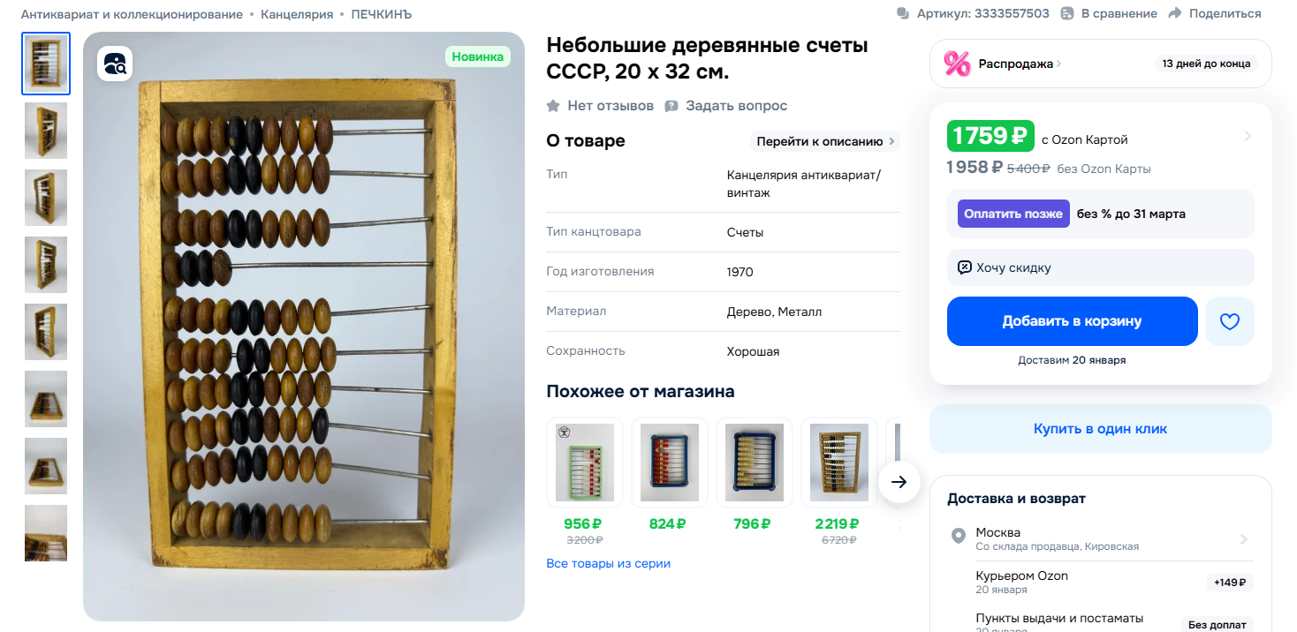Open the Канцелярия breadcrumb category

click(x=297, y=14)
